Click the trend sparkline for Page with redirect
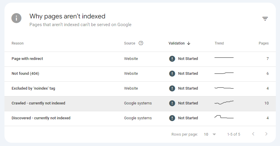This screenshot has width=280, height=146. pos(224,58)
